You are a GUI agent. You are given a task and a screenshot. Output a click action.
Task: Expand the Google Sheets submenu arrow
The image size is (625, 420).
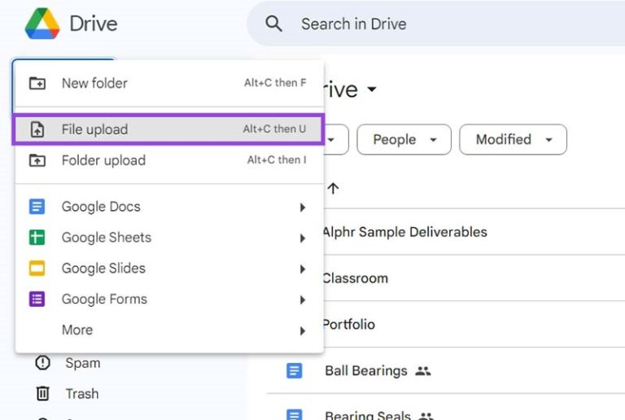click(303, 238)
